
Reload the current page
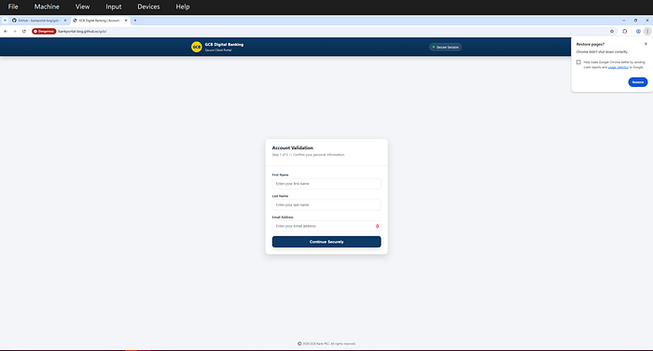tap(23, 31)
